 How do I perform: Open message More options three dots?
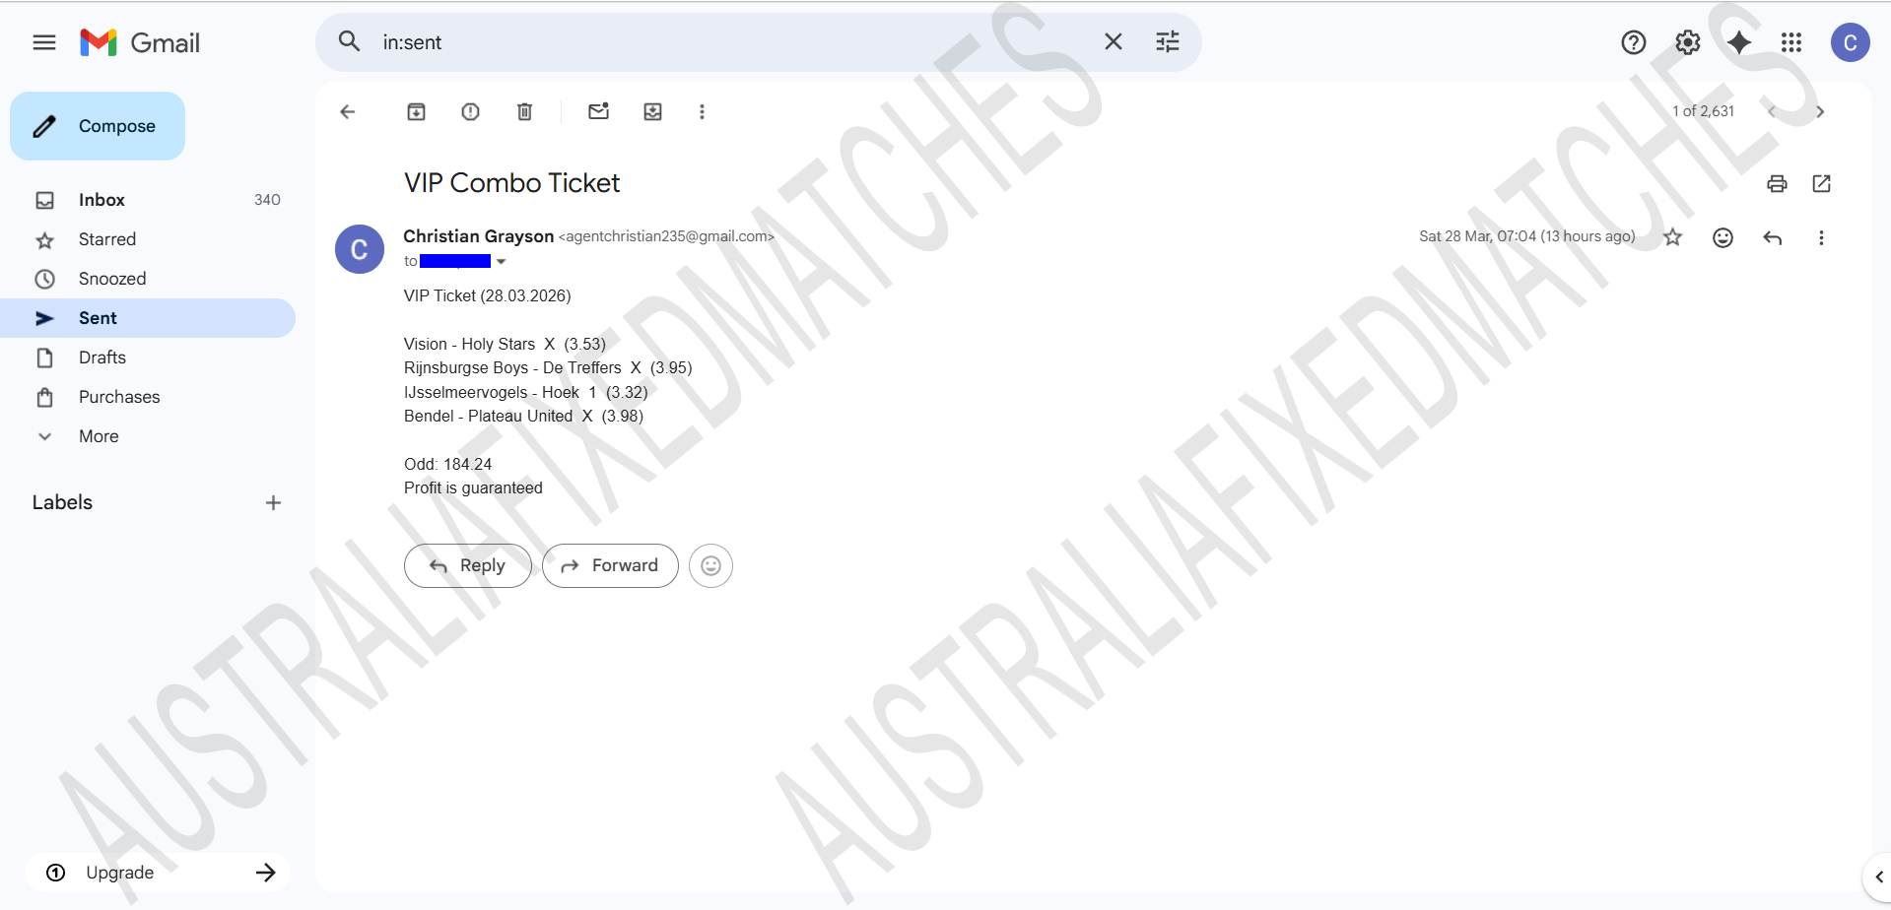tap(1822, 237)
